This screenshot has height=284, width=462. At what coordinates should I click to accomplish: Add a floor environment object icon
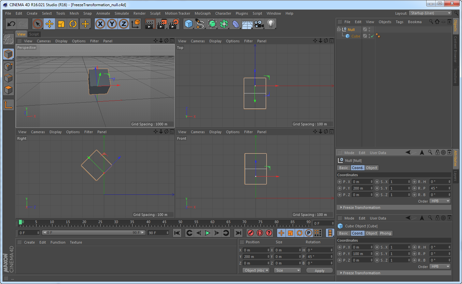(x=247, y=24)
